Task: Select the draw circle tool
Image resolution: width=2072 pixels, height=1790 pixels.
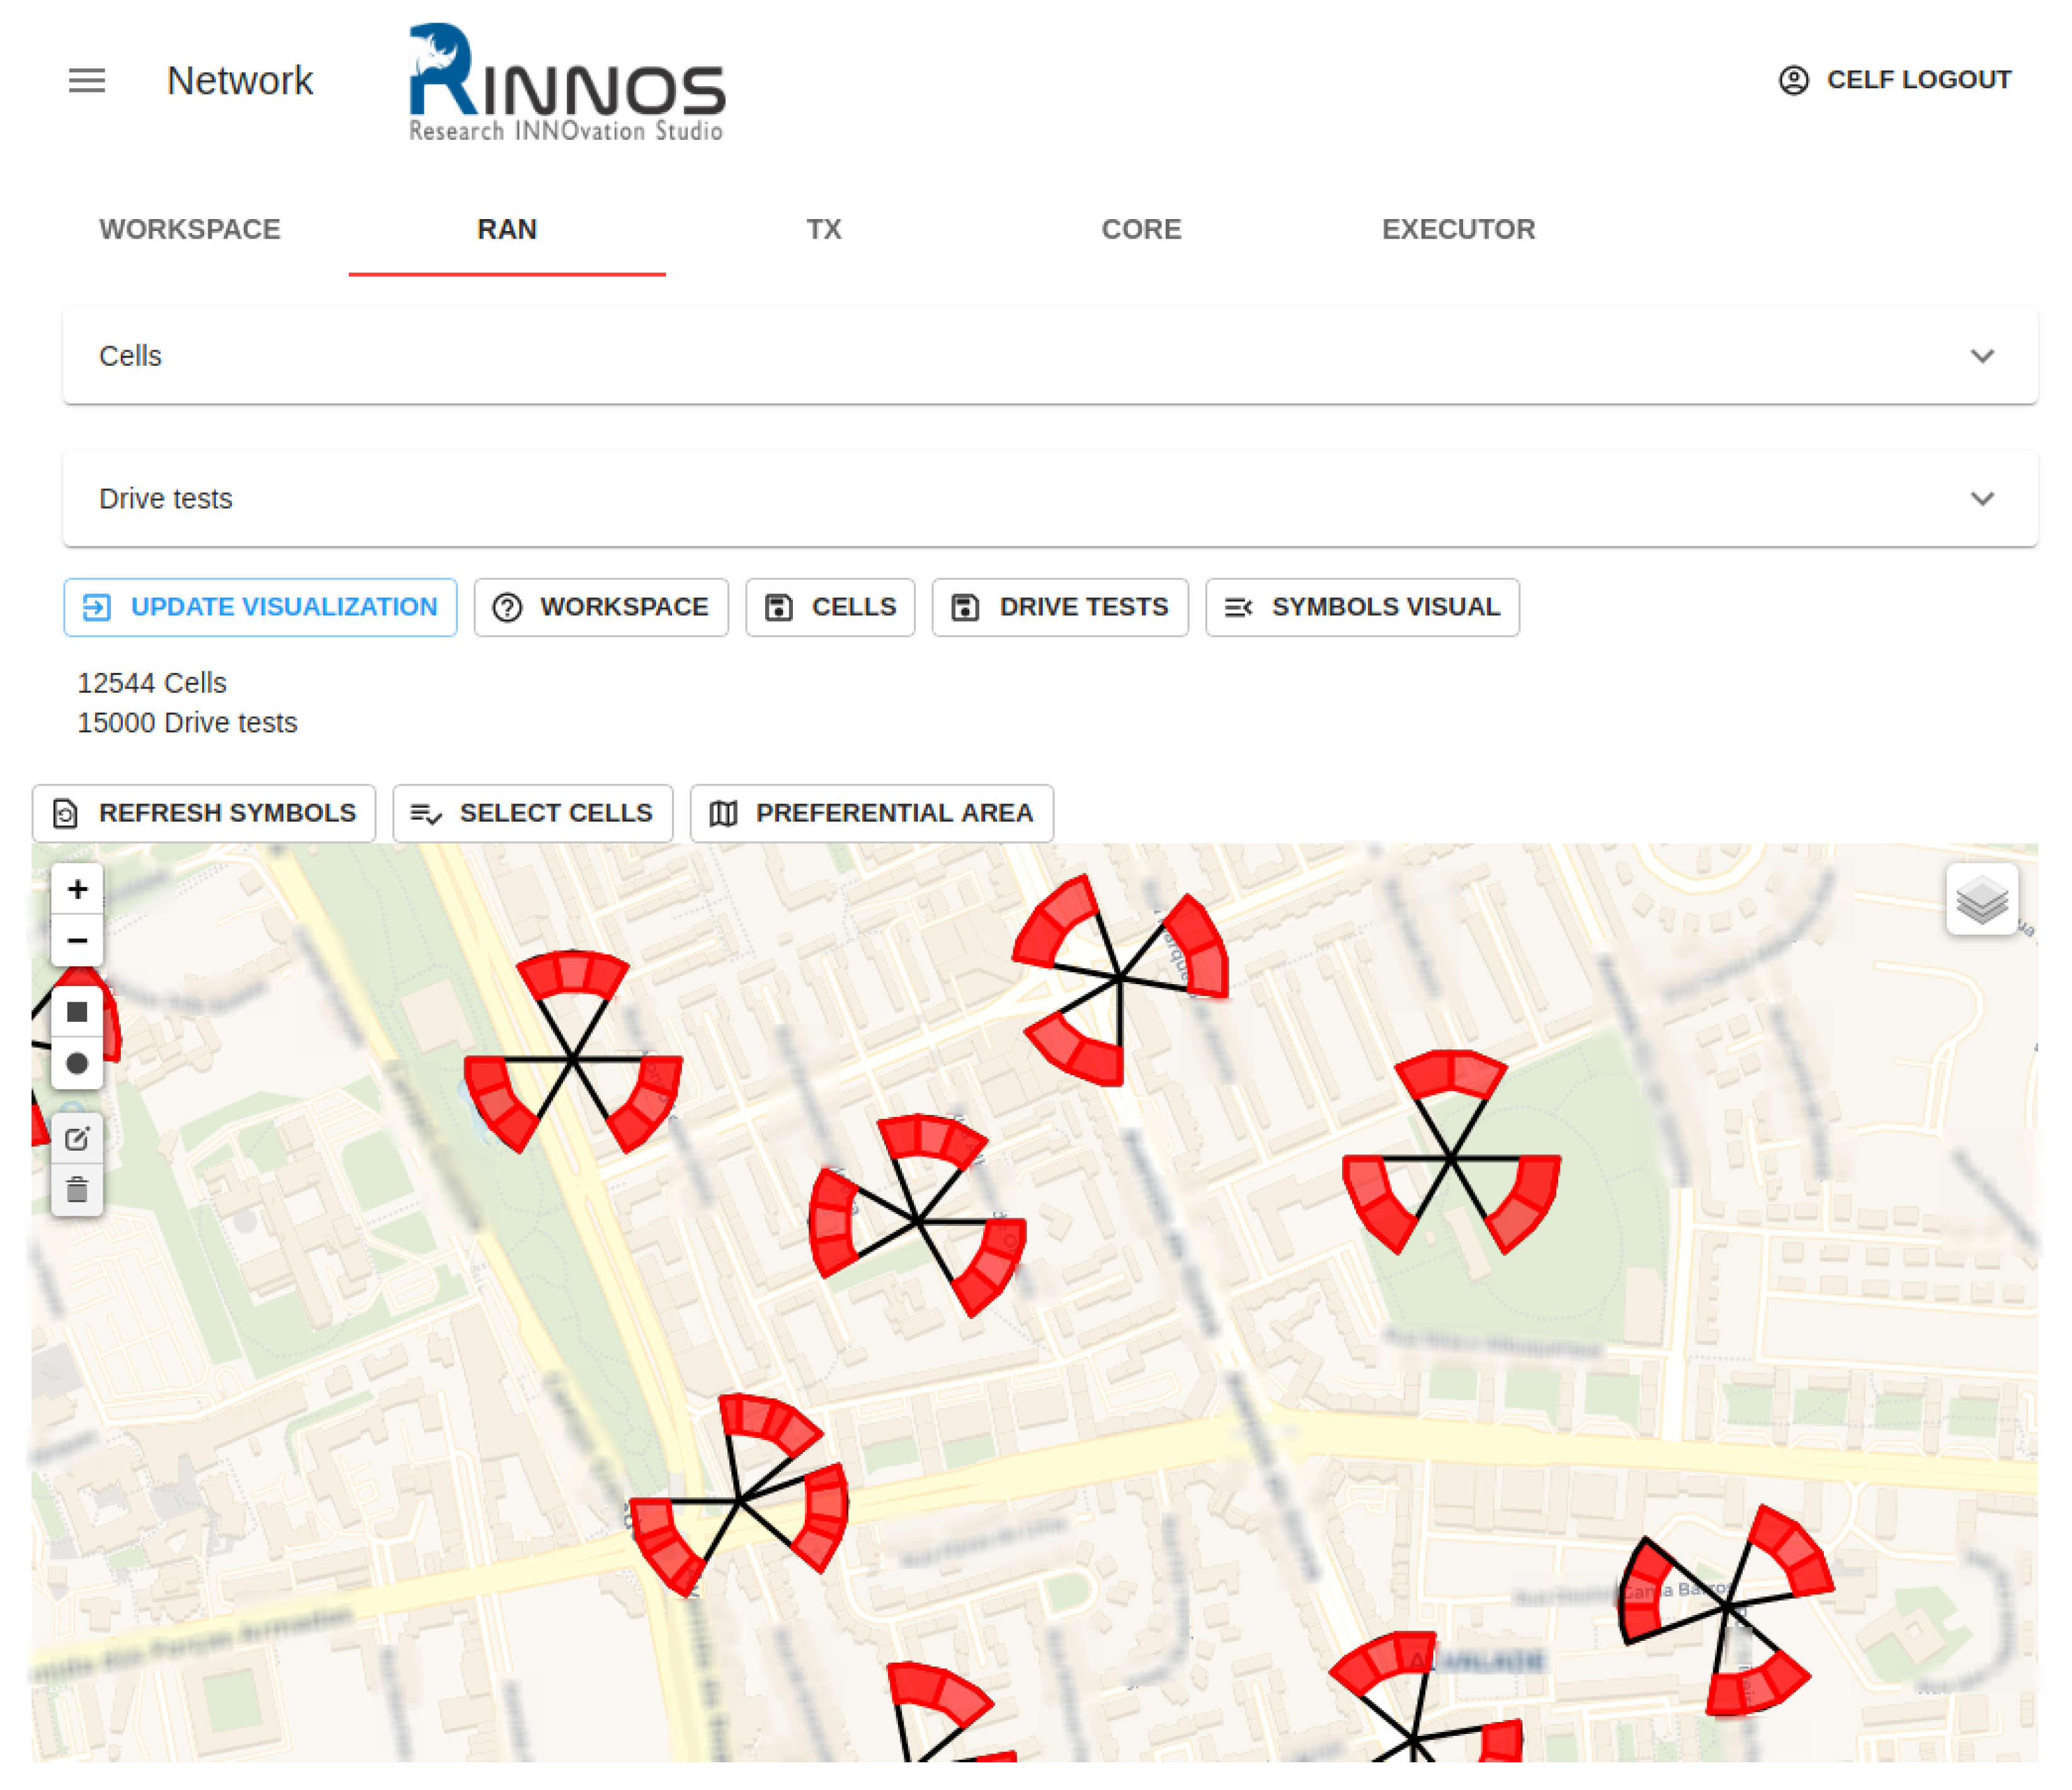Action: pyautogui.click(x=77, y=1063)
